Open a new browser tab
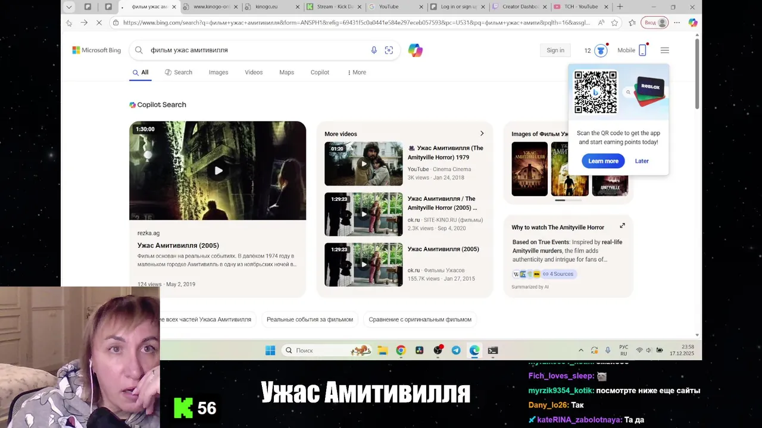 click(x=620, y=7)
